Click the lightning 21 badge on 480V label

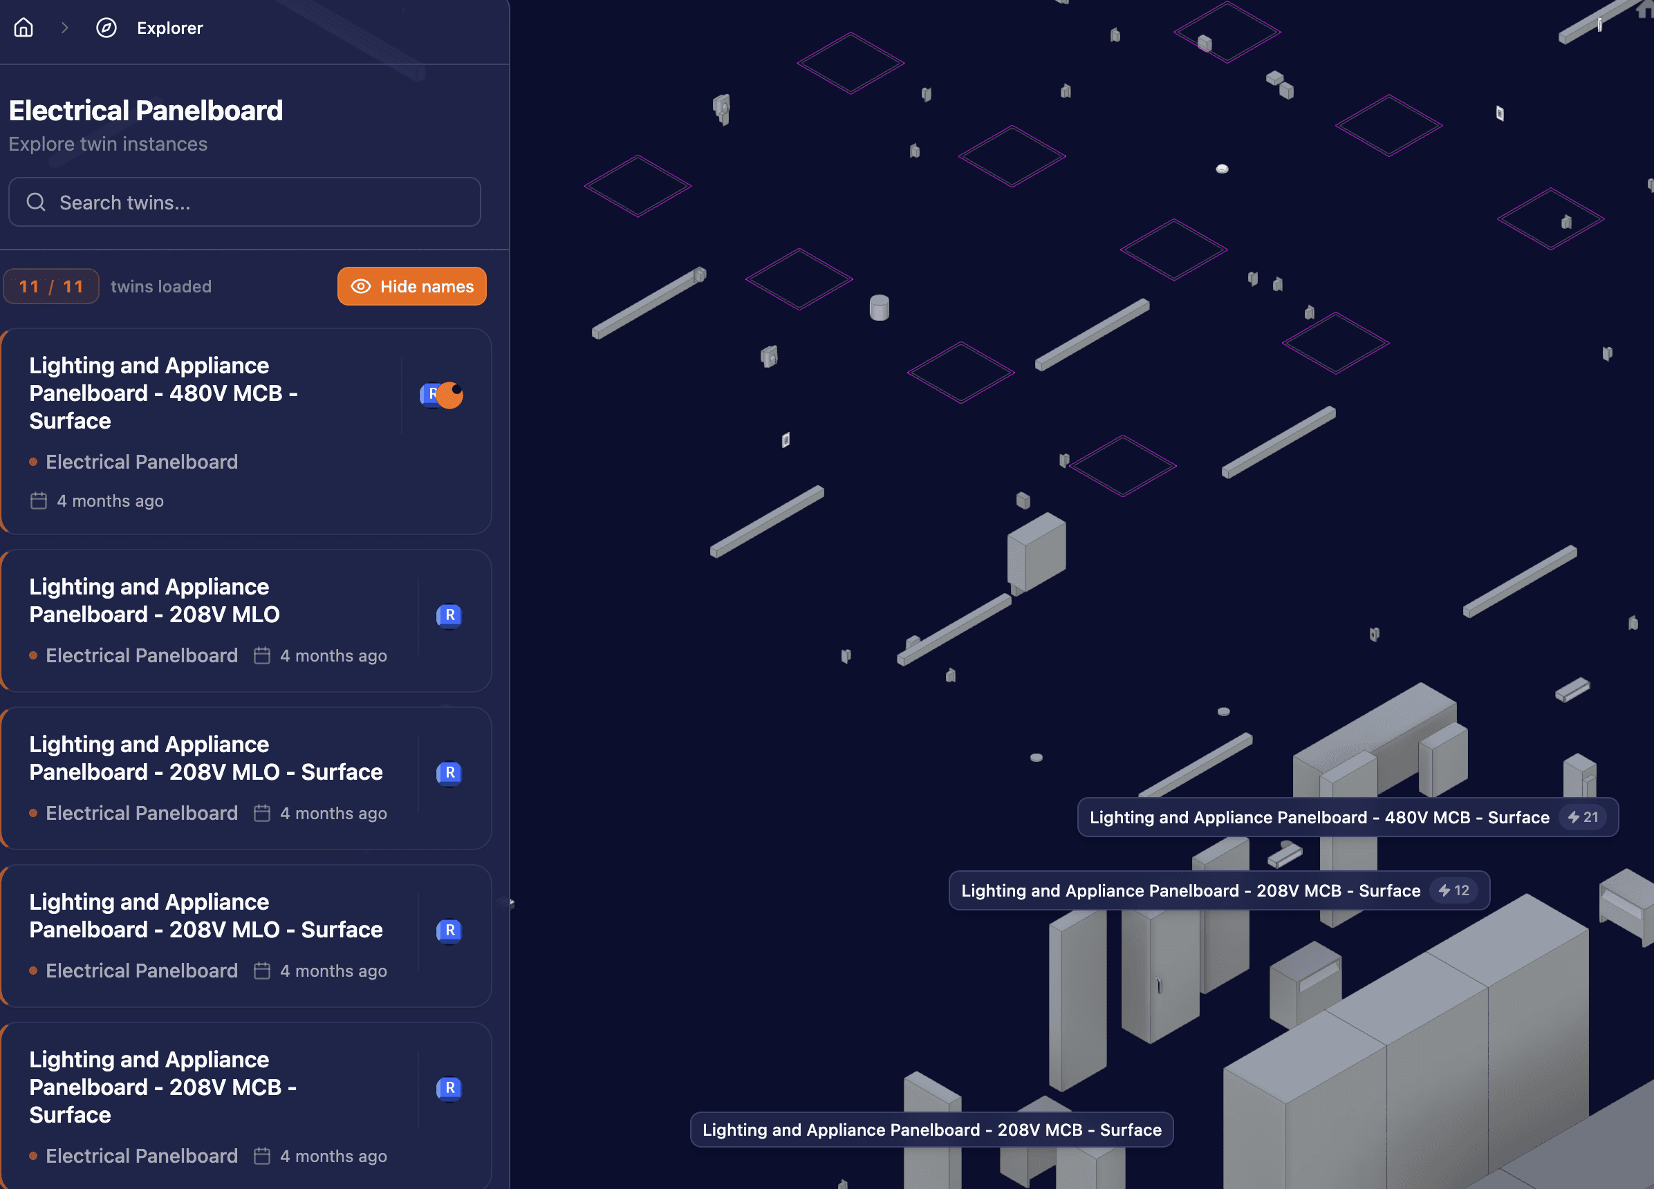pos(1583,817)
